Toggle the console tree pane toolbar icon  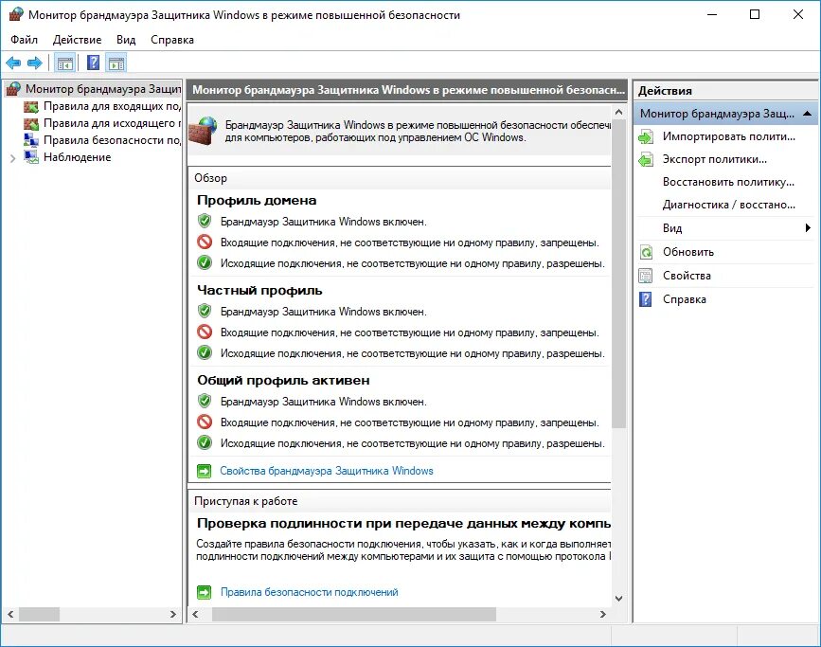point(65,63)
